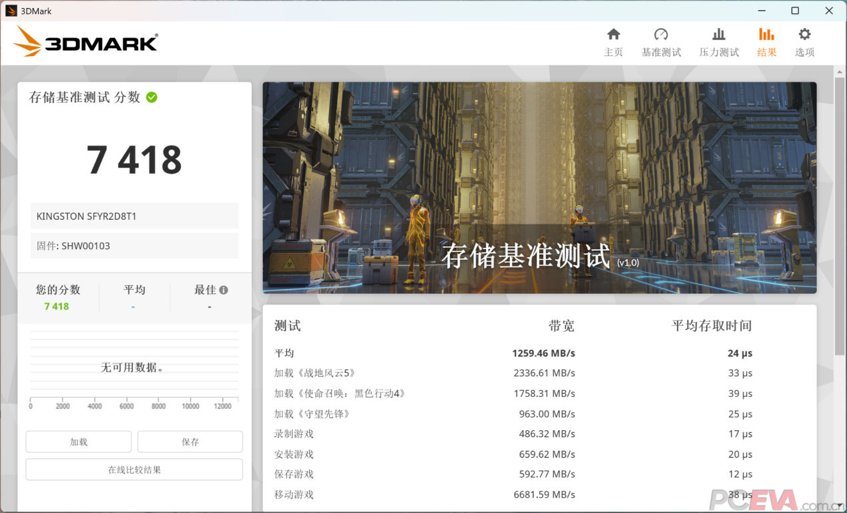Click the 3DMark app icon in the title bar

(11, 11)
